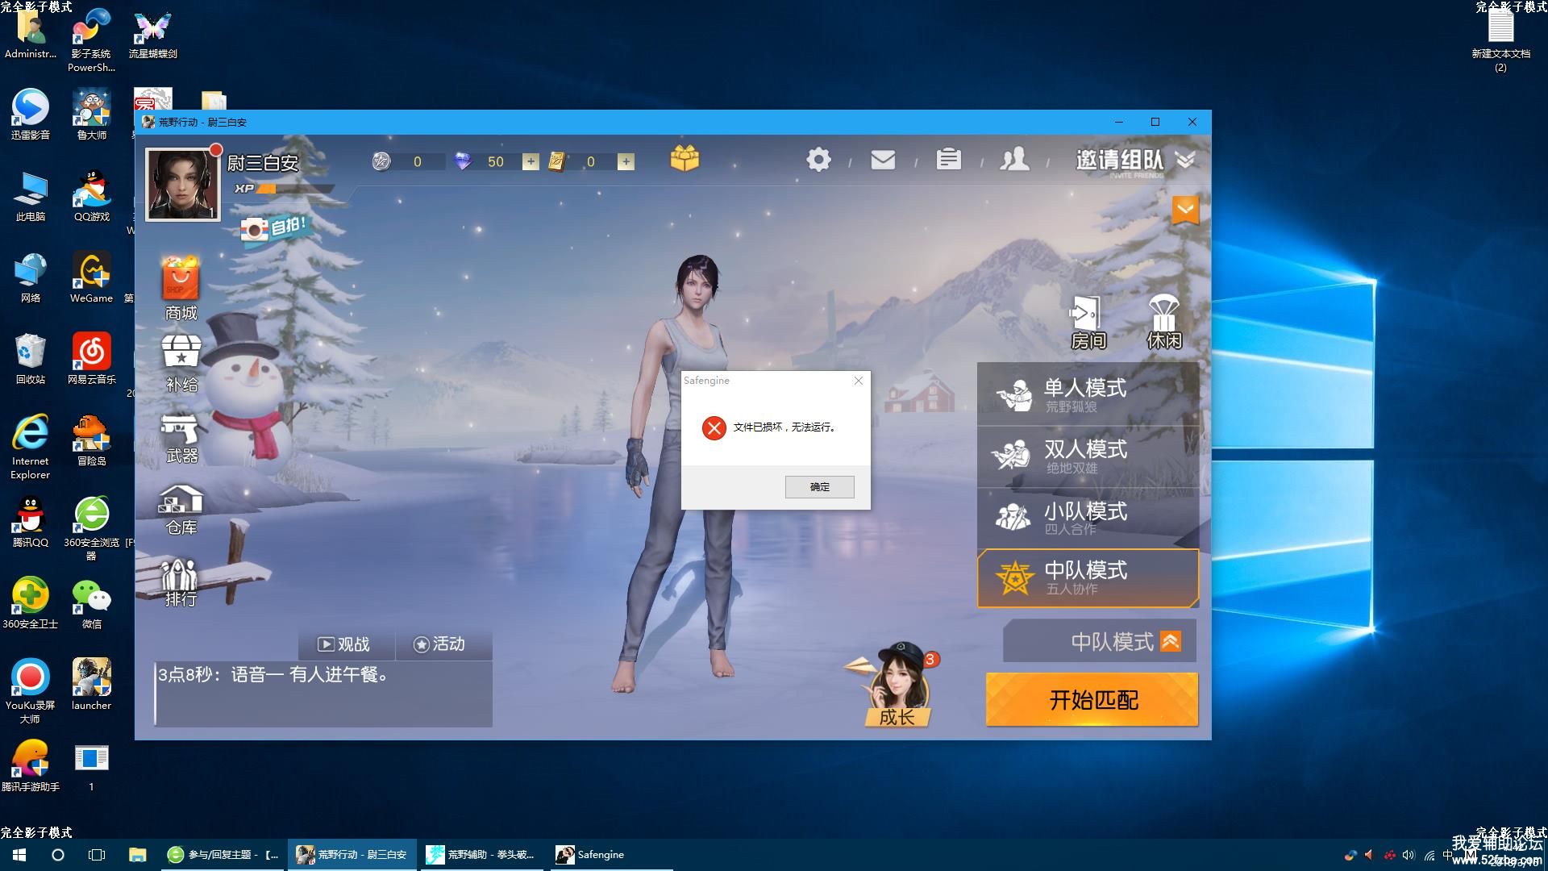Maximize the 荒野行动 game window
Image resolution: width=1548 pixels, height=871 pixels.
(1155, 122)
